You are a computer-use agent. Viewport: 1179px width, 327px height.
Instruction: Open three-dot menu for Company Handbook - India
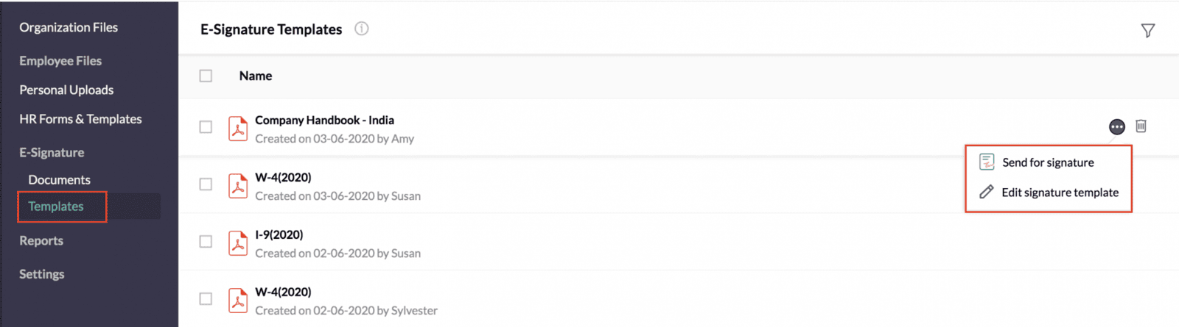[1117, 126]
